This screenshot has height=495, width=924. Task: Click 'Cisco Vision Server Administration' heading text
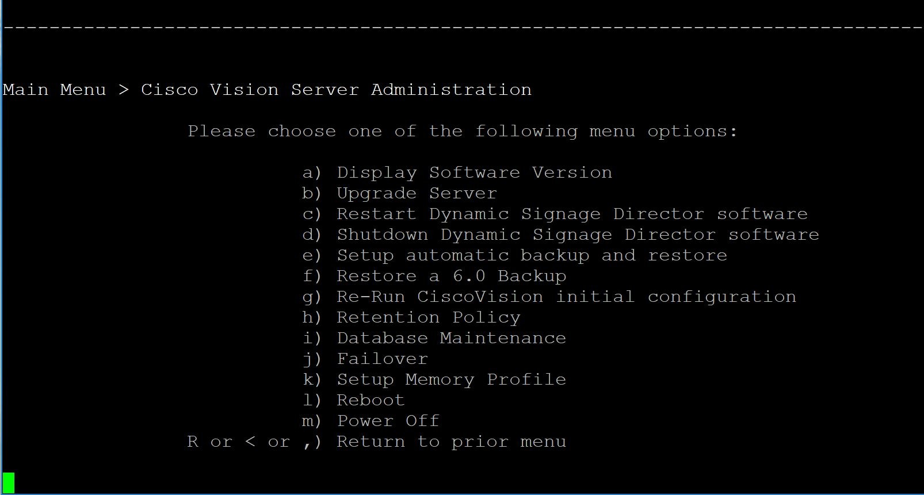(x=337, y=90)
